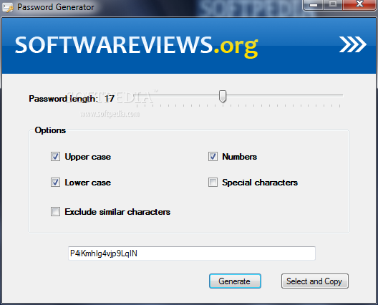Enable Exclude similar characters checkbox
378x305 pixels.
(x=55, y=212)
